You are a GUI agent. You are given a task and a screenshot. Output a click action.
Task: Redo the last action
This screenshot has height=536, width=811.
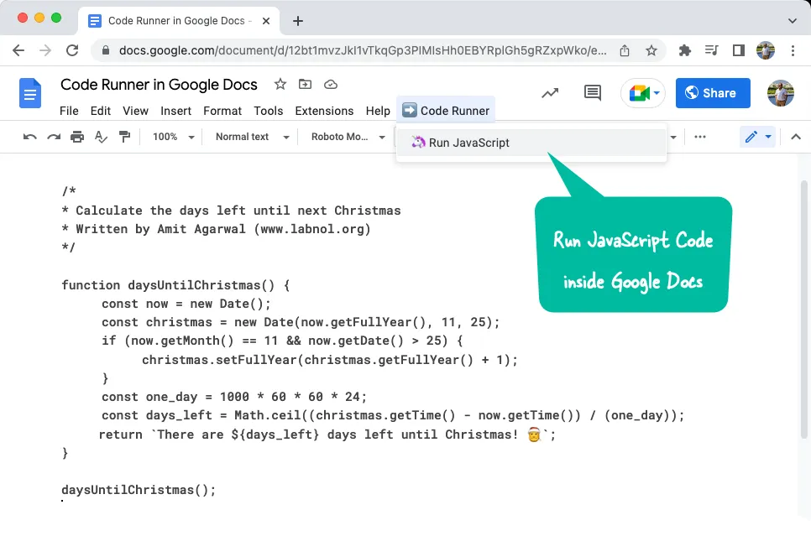click(53, 136)
